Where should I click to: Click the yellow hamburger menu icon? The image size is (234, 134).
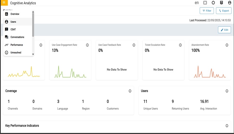point(4,3)
